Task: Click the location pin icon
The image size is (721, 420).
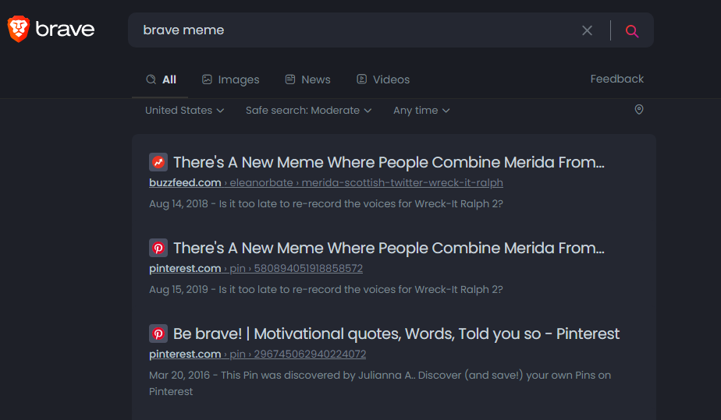Action: pyautogui.click(x=639, y=110)
